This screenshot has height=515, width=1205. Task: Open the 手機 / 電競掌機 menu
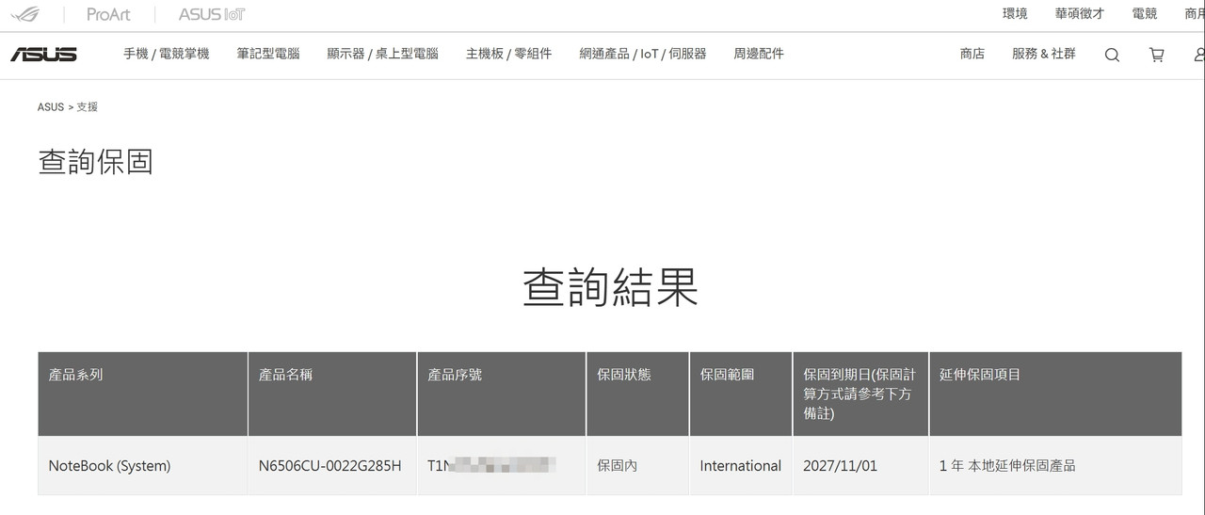(x=167, y=54)
